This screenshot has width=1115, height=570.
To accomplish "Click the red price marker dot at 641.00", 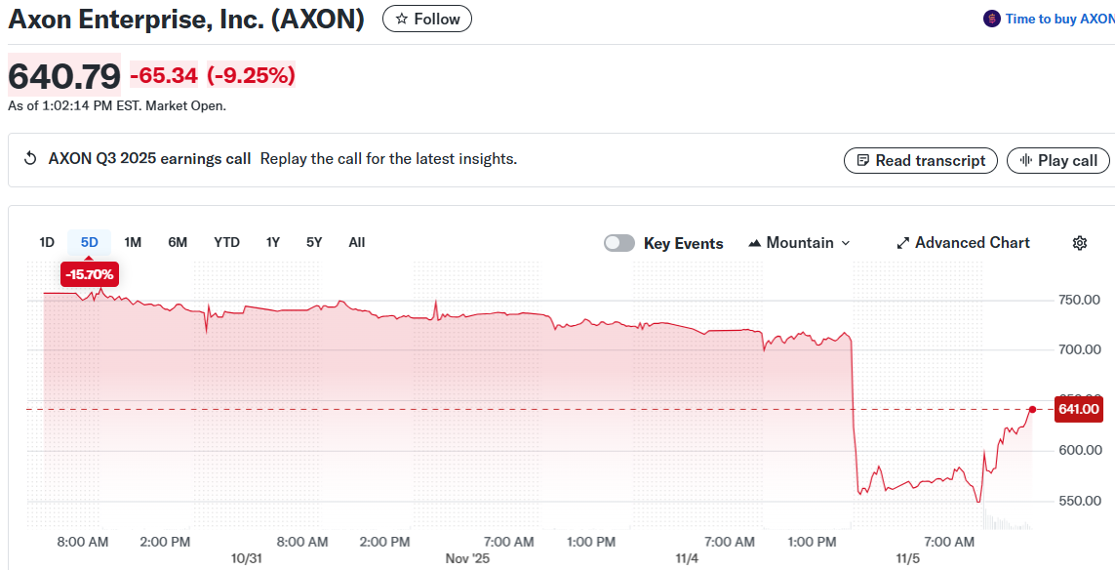I will point(1031,410).
